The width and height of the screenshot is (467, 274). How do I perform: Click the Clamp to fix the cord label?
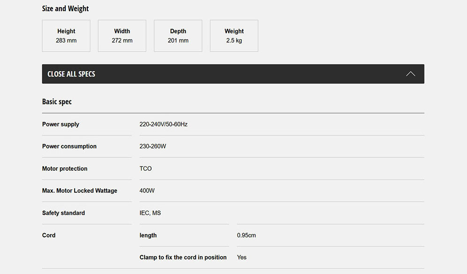click(183, 257)
